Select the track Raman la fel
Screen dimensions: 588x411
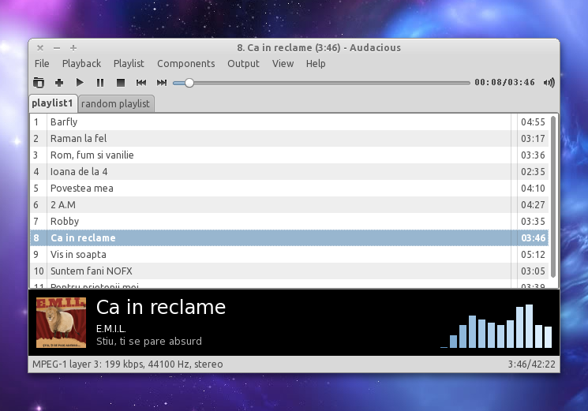point(289,138)
